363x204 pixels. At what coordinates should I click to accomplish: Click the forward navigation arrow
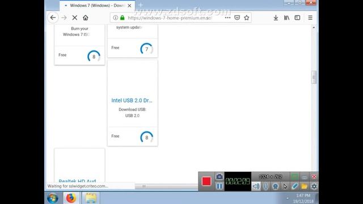click(64, 18)
